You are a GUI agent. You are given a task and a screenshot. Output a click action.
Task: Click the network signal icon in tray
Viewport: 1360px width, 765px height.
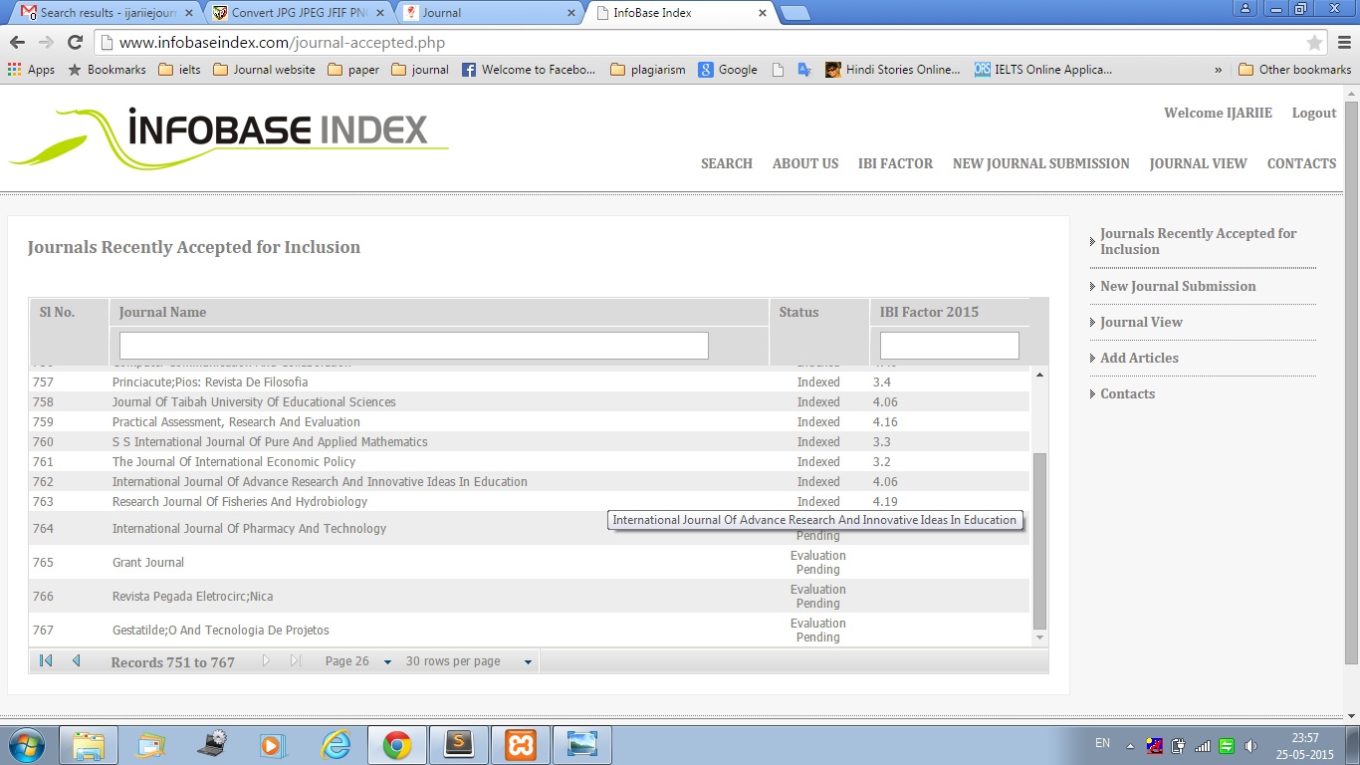pos(1203,745)
